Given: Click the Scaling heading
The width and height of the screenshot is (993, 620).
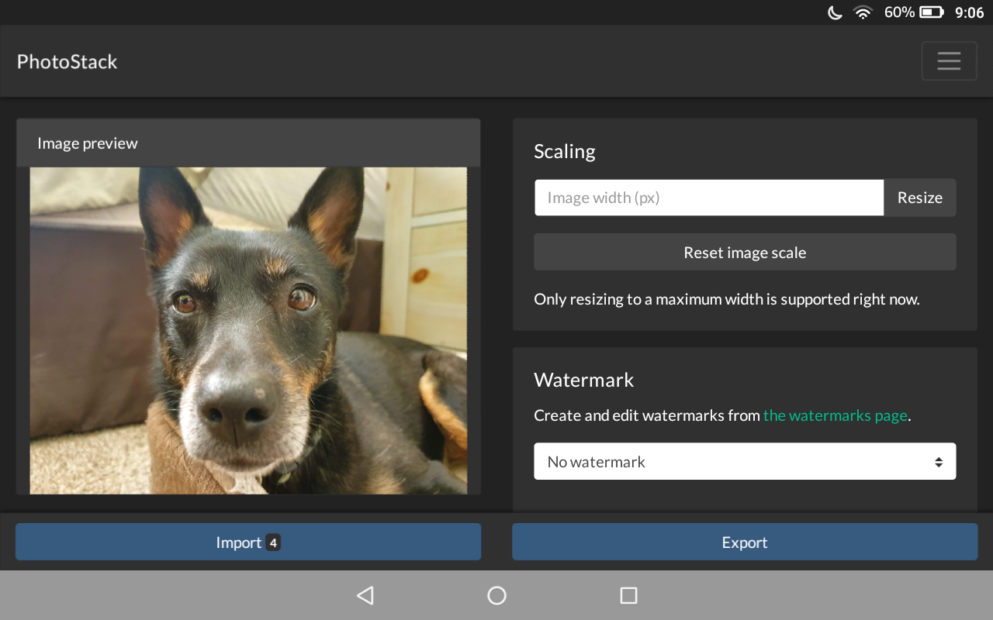Looking at the screenshot, I should pyautogui.click(x=565, y=151).
